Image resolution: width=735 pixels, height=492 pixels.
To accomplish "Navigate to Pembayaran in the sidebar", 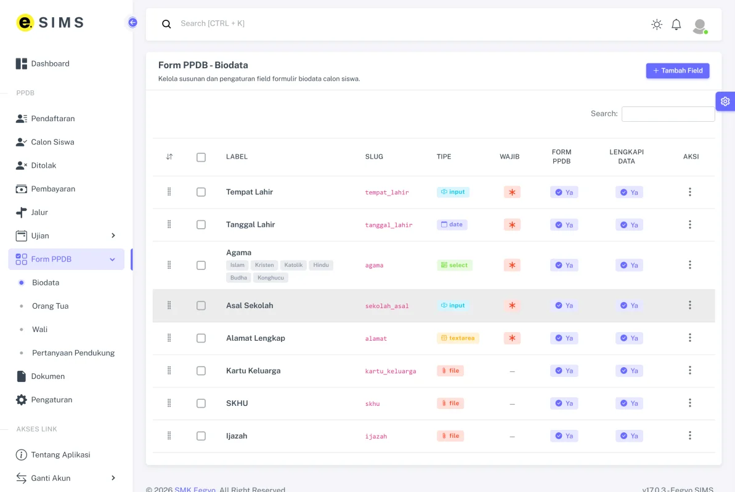I will 66,189.
